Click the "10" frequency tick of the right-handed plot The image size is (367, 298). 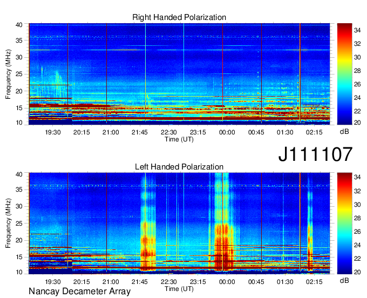pyautogui.click(x=19, y=123)
